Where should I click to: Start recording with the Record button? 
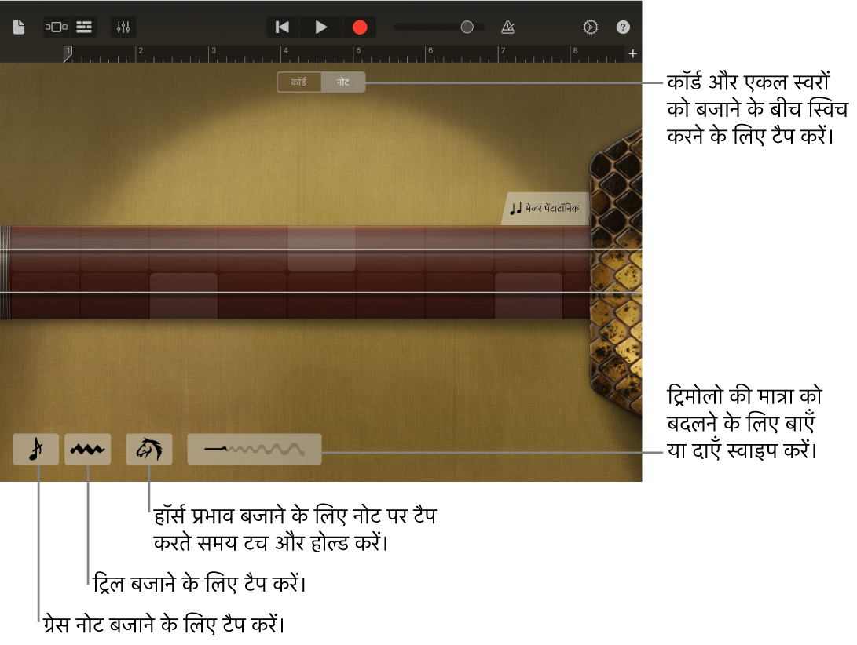point(360,27)
